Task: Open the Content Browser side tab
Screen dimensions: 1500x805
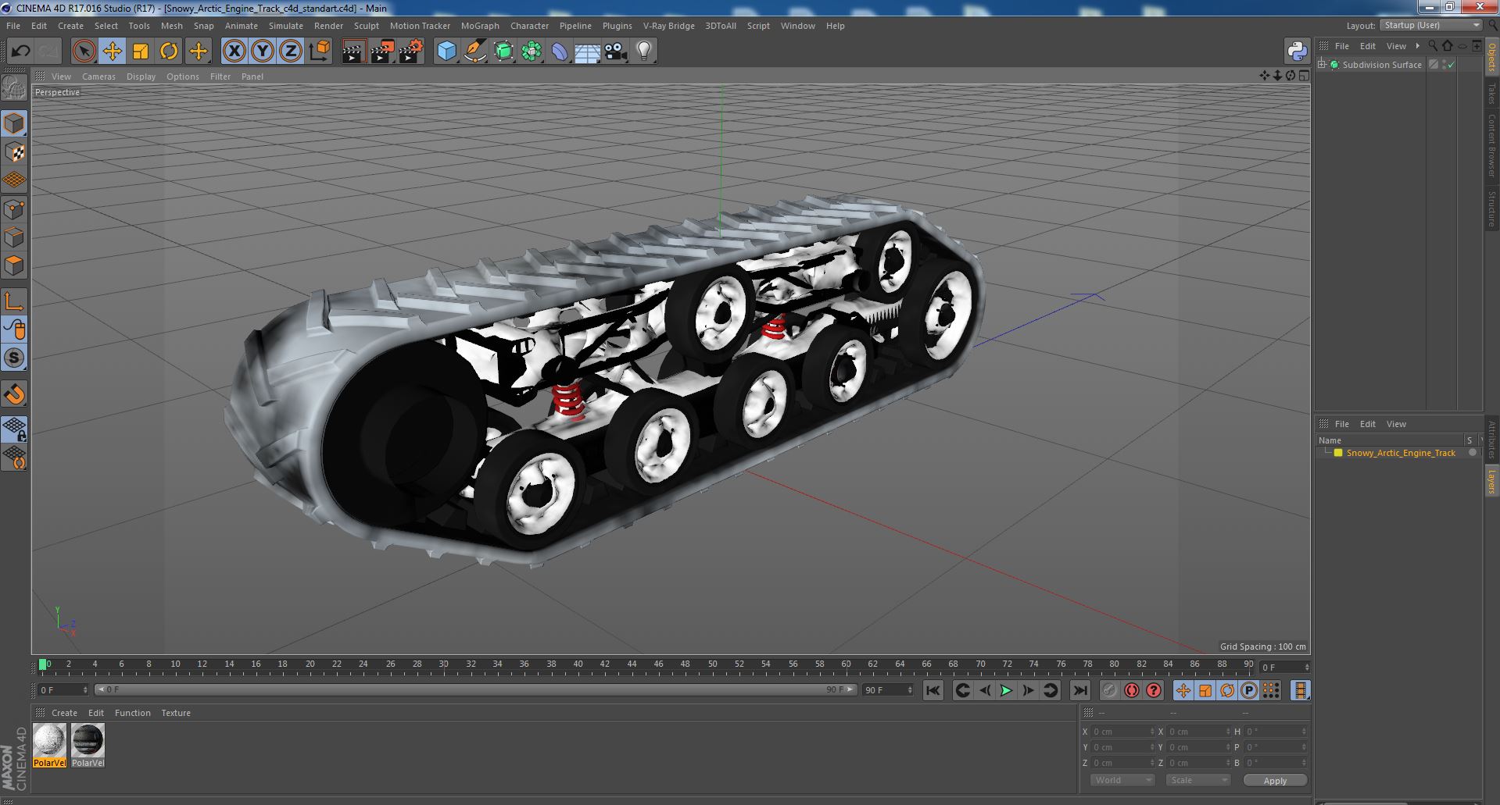Action: [1491, 145]
